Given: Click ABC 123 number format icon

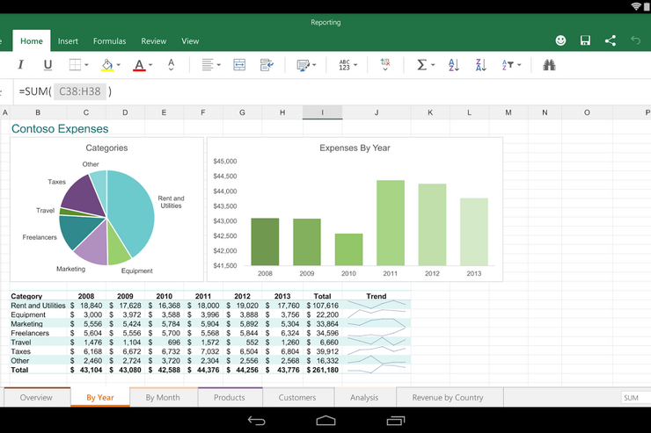Looking at the screenshot, I should 345,65.
